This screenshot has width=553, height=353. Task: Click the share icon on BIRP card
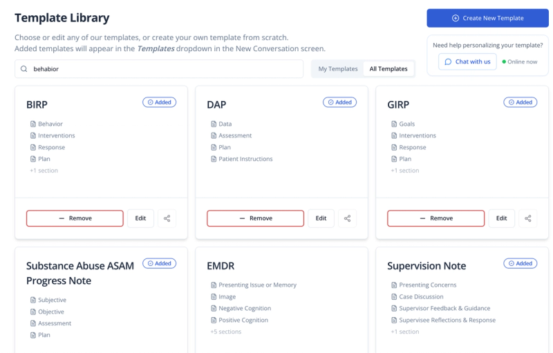coord(167,218)
